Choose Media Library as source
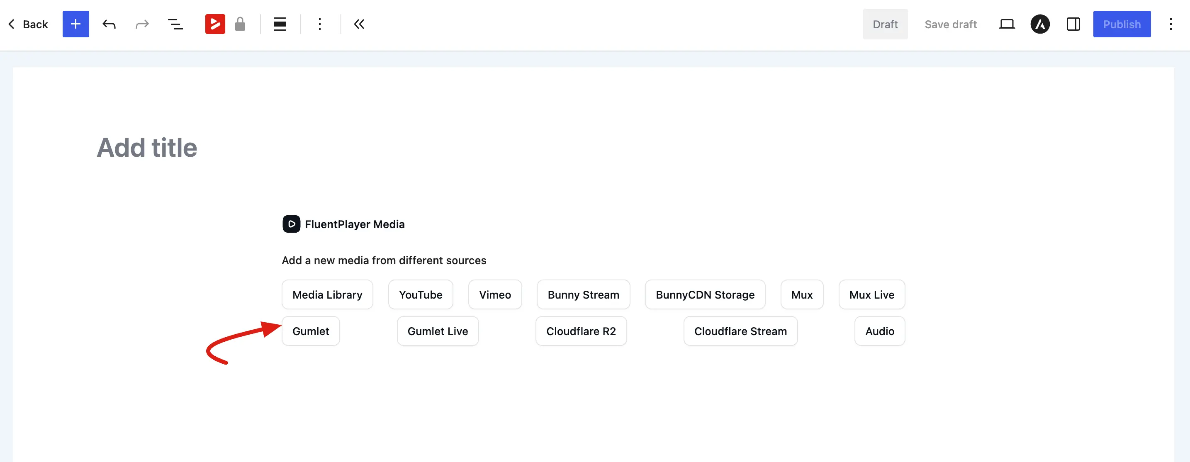 click(328, 294)
